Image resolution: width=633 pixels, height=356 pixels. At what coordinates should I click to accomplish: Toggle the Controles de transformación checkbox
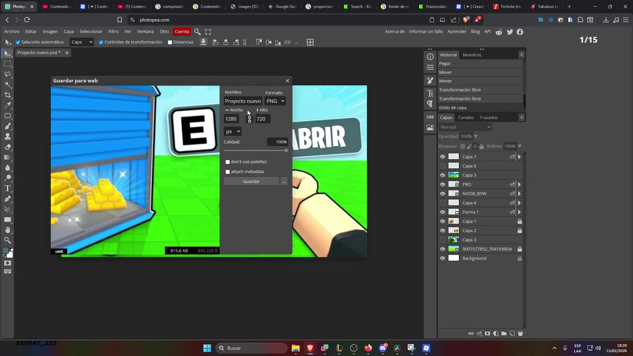tap(101, 42)
